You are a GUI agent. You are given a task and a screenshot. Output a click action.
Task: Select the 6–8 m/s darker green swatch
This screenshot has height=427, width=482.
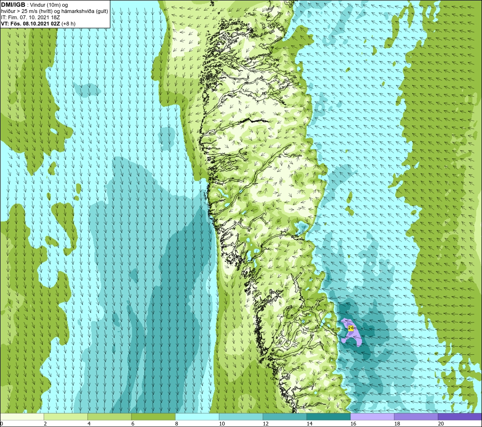[x=153, y=416]
